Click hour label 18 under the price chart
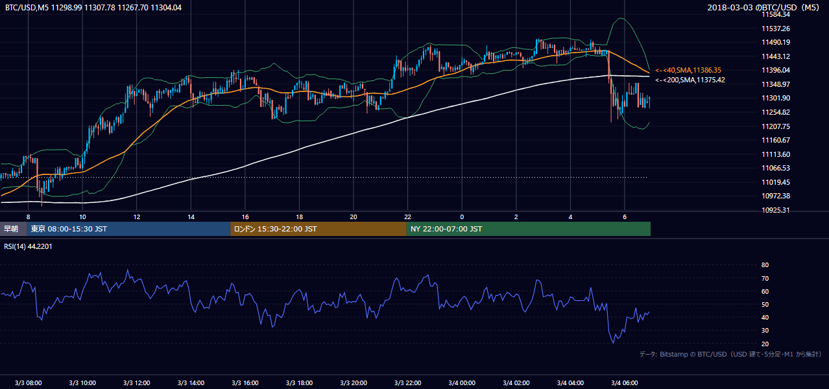The width and height of the screenshot is (829, 389). click(x=299, y=216)
